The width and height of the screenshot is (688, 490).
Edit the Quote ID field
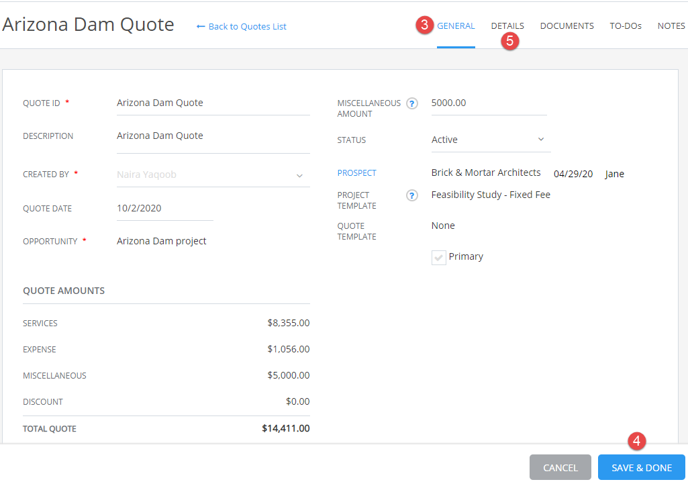213,103
